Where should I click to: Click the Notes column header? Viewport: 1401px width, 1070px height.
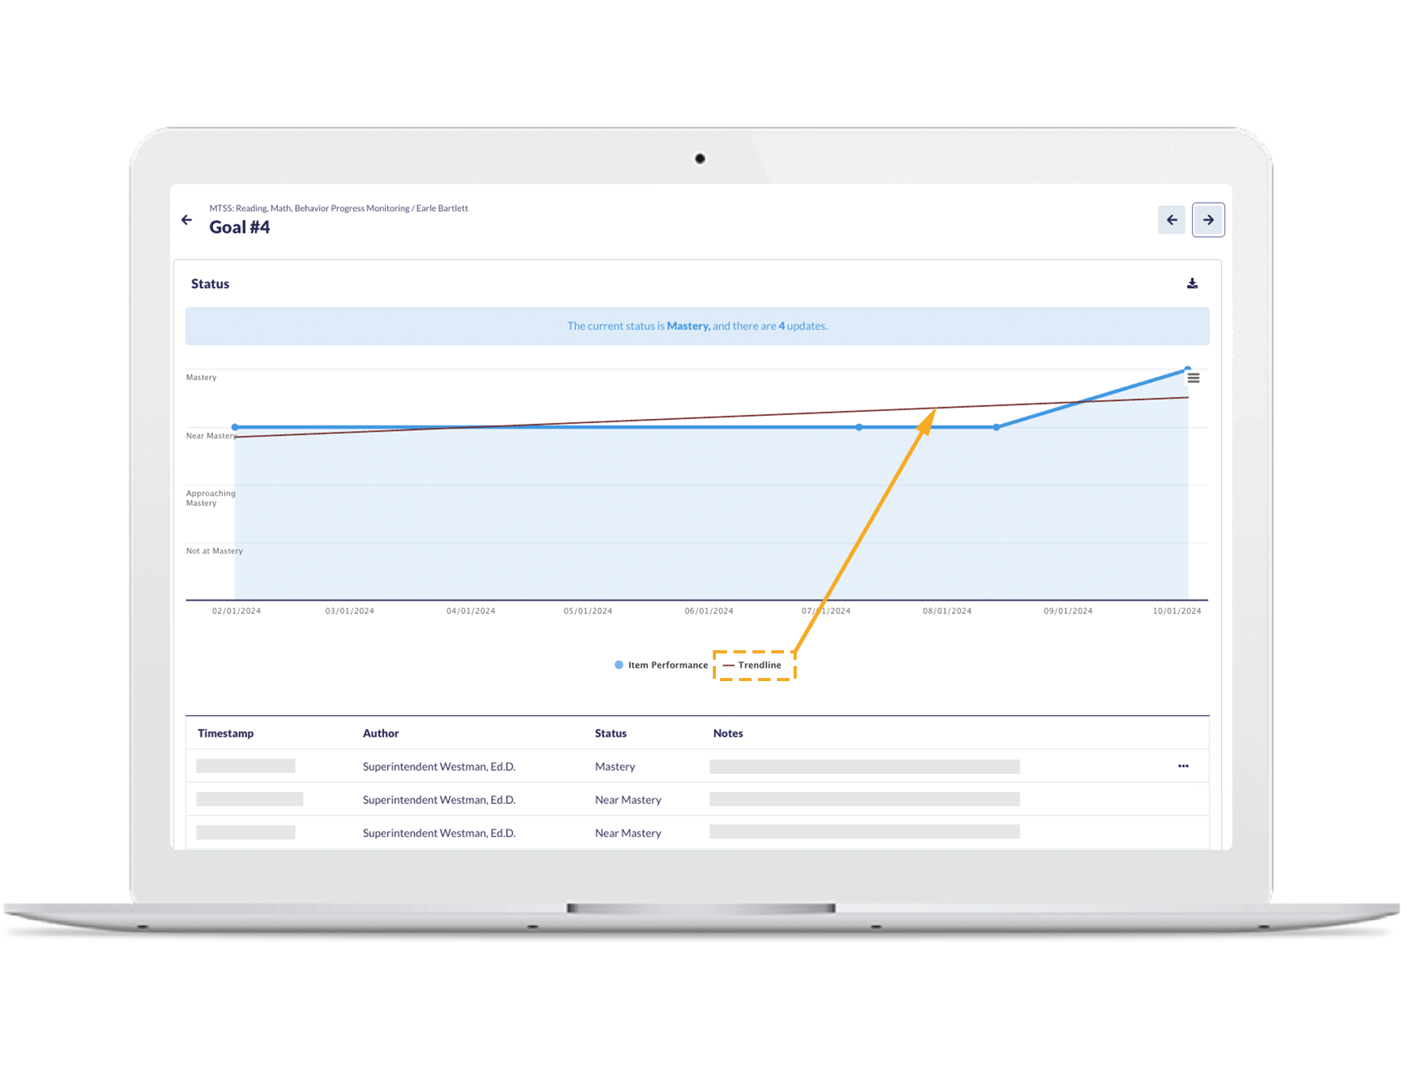tap(728, 733)
